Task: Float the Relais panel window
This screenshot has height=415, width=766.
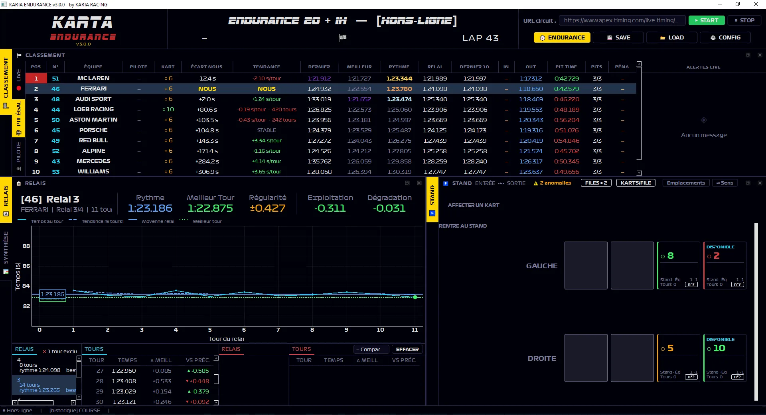Action: (x=407, y=183)
